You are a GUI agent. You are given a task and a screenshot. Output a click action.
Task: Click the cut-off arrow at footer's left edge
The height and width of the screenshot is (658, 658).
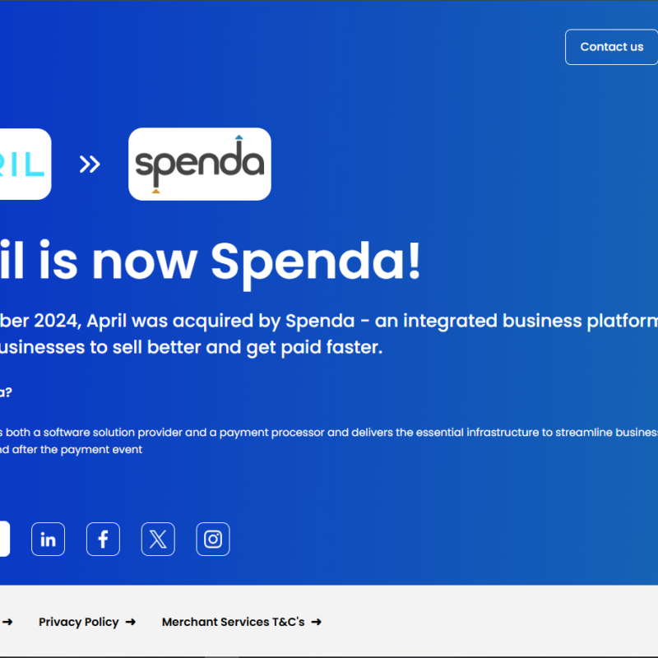pos(7,623)
